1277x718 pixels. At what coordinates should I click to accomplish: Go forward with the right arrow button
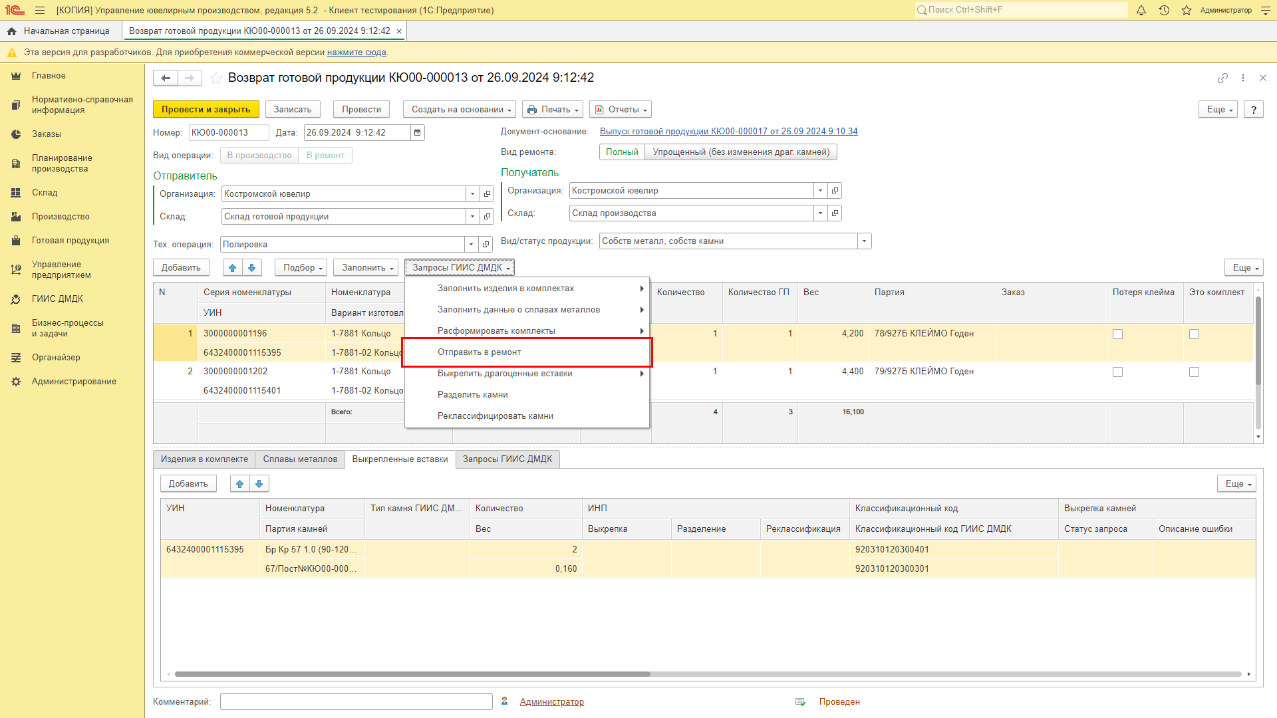190,78
